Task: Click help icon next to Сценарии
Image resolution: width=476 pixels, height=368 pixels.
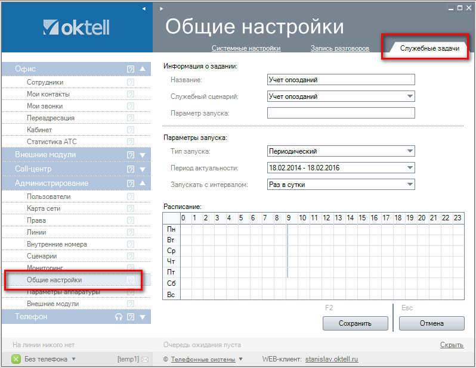Action: tap(131, 256)
